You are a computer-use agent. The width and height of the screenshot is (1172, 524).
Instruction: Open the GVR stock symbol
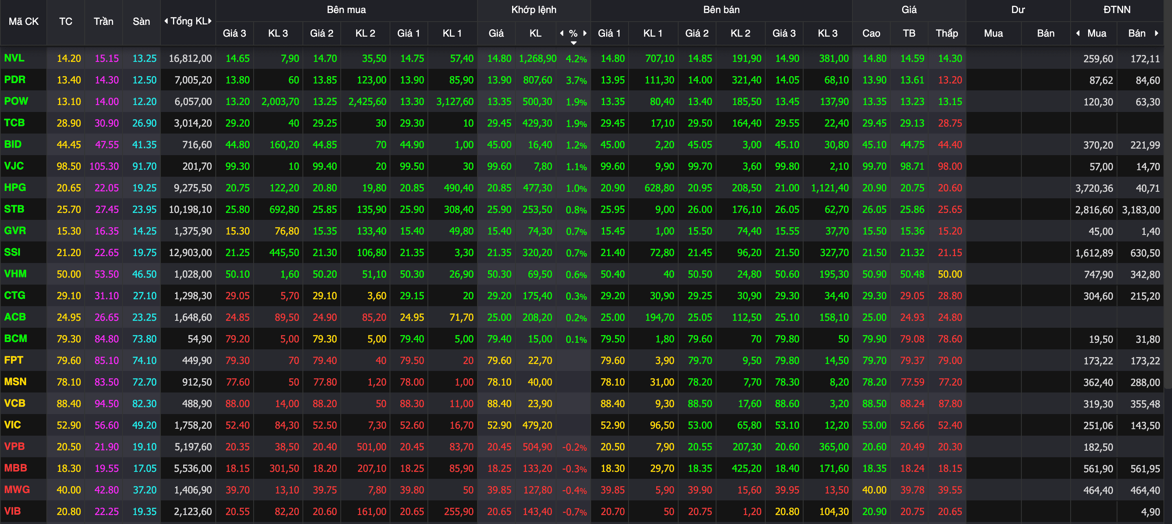coord(15,230)
